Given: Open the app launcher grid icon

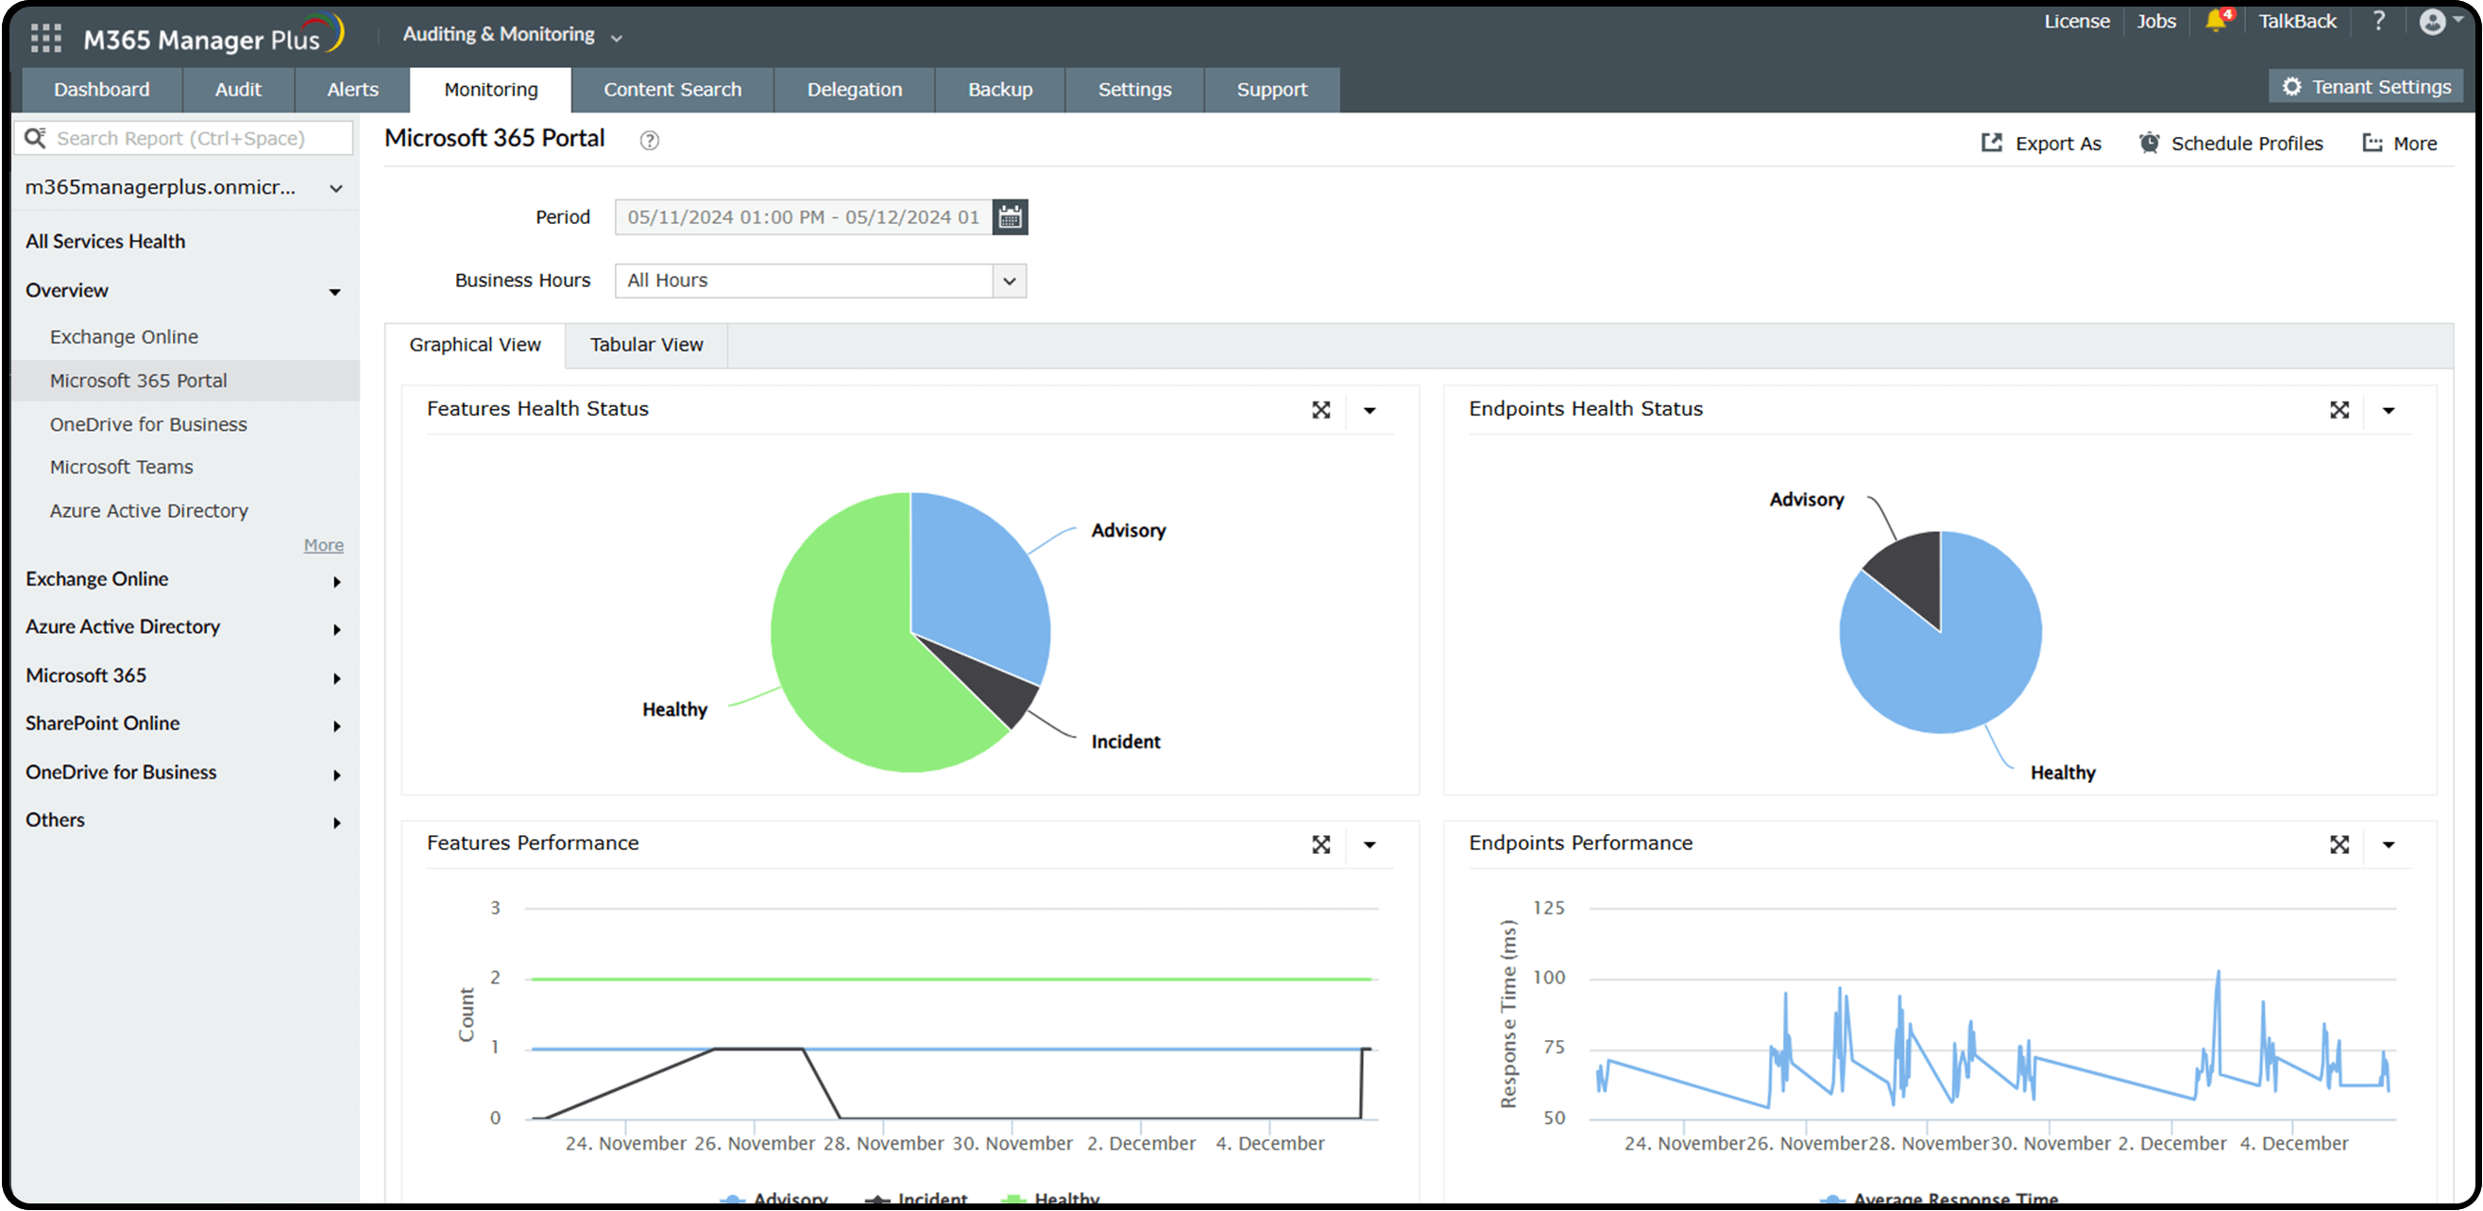Looking at the screenshot, I should click(x=45, y=39).
